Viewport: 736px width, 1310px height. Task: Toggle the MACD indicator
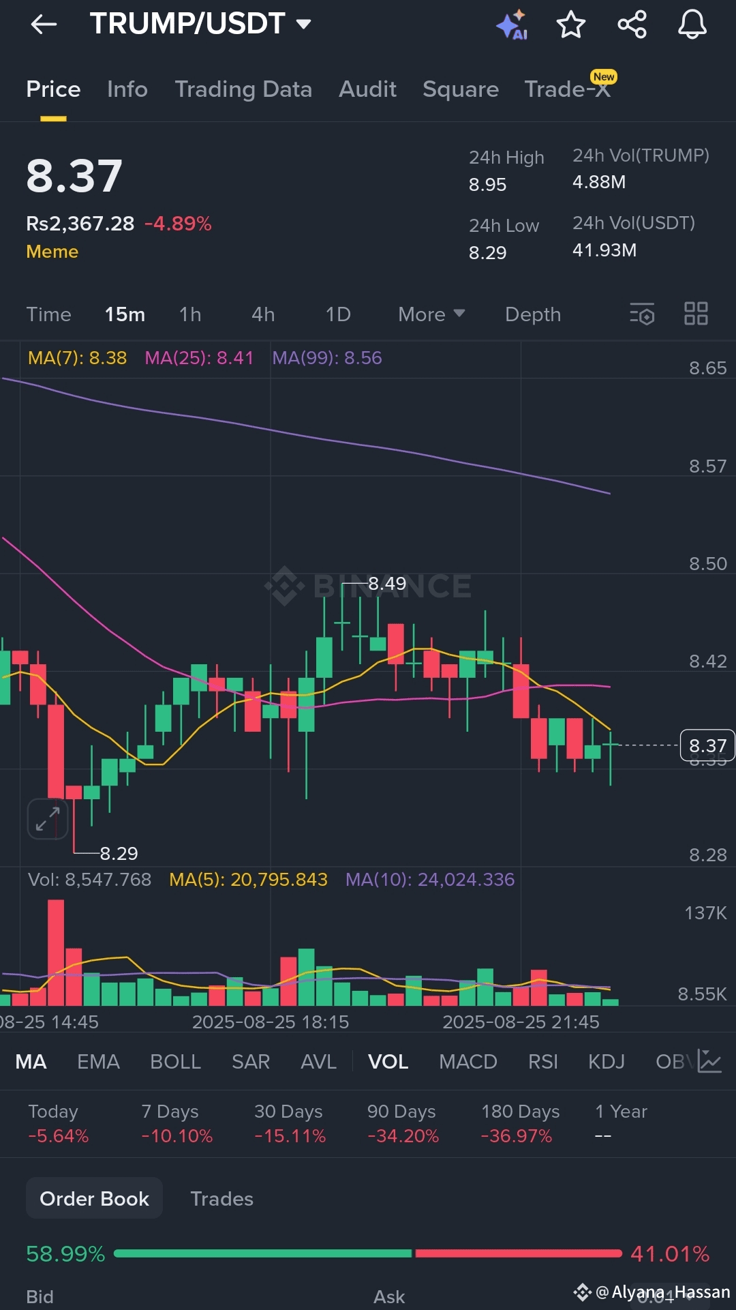468,1062
